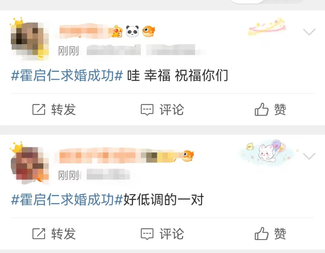Open the first post's chevron dropdown menu
325x253 pixels.
pyautogui.click(x=309, y=32)
